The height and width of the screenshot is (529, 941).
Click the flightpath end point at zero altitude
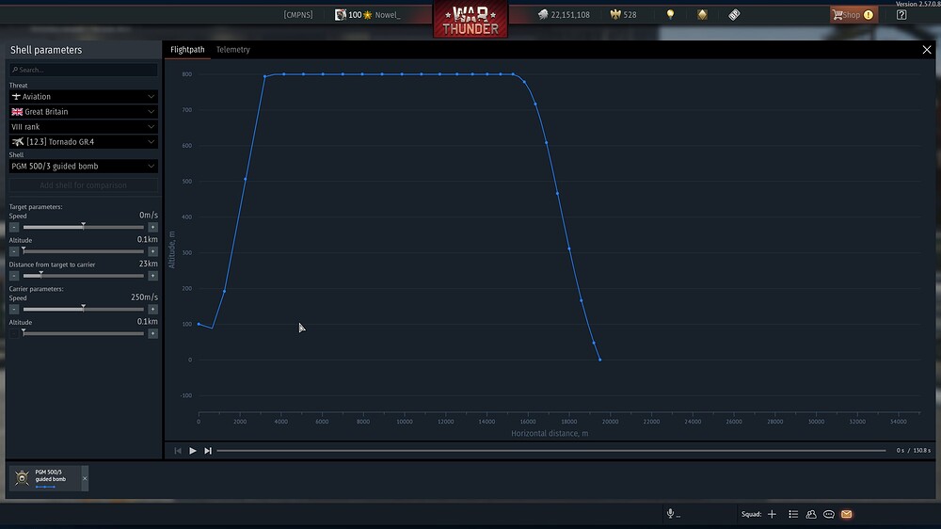tap(600, 360)
